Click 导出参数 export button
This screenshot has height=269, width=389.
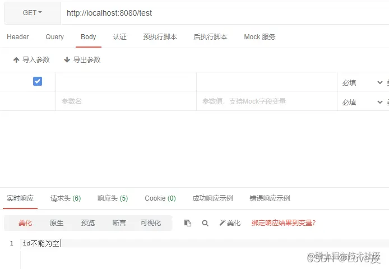(82, 60)
